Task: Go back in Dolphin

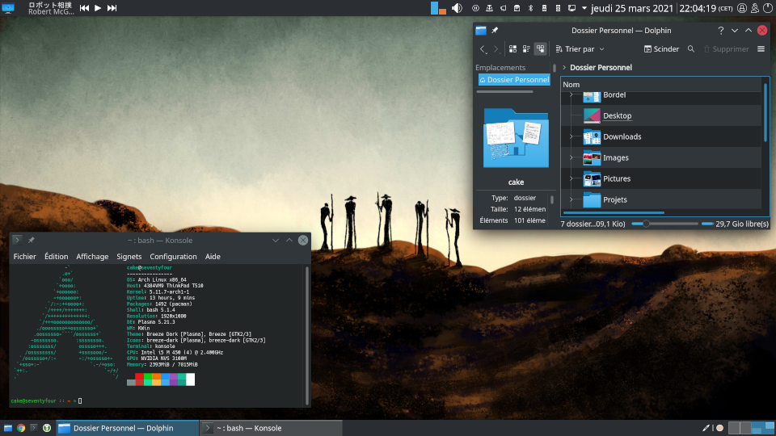Action: [x=483, y=49]
